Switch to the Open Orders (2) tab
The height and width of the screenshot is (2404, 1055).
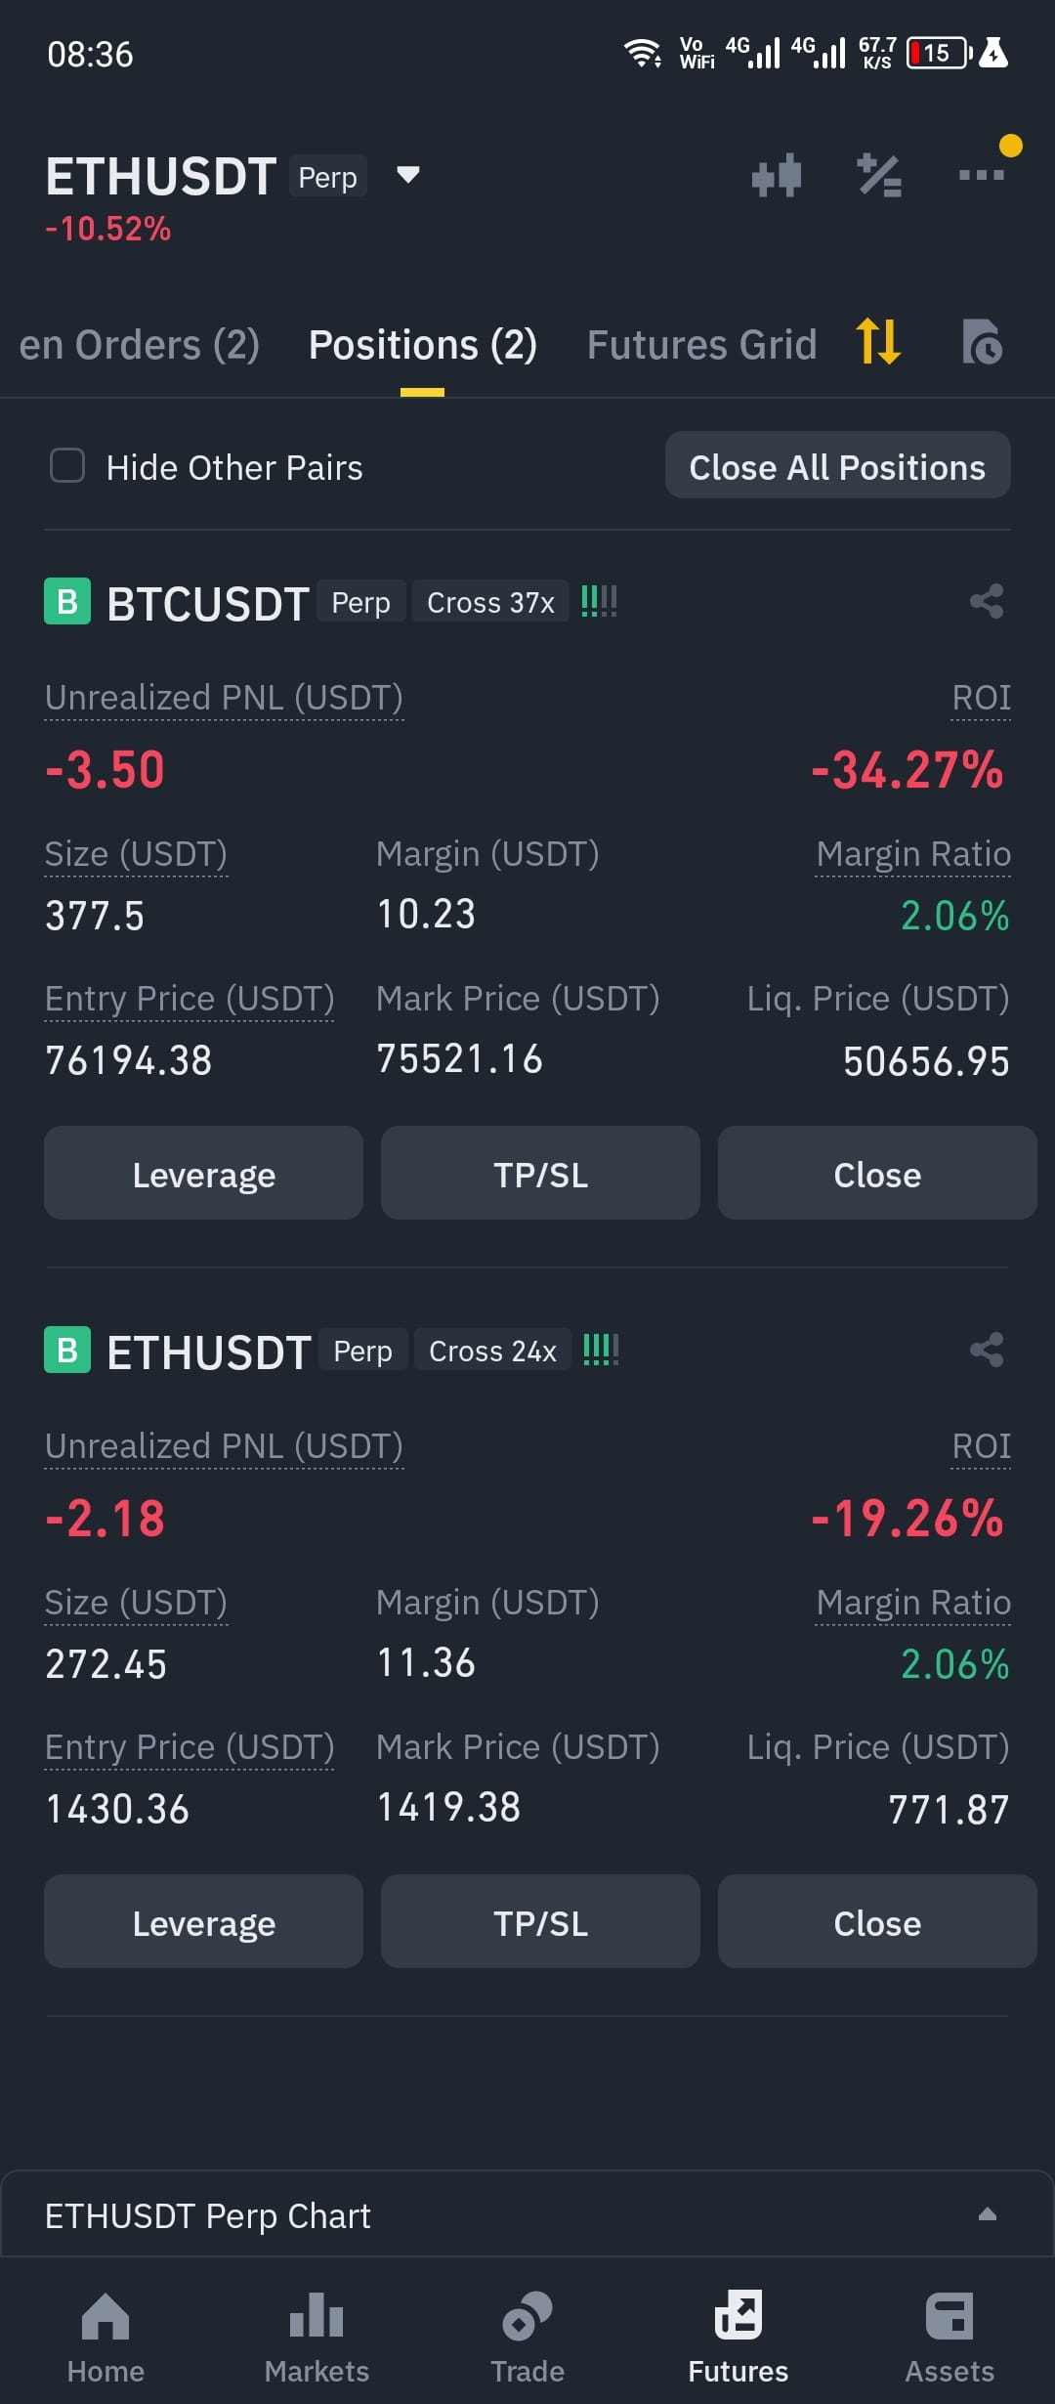140,345
